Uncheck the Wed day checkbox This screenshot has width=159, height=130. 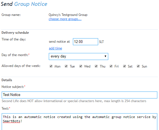pos(81,66)
